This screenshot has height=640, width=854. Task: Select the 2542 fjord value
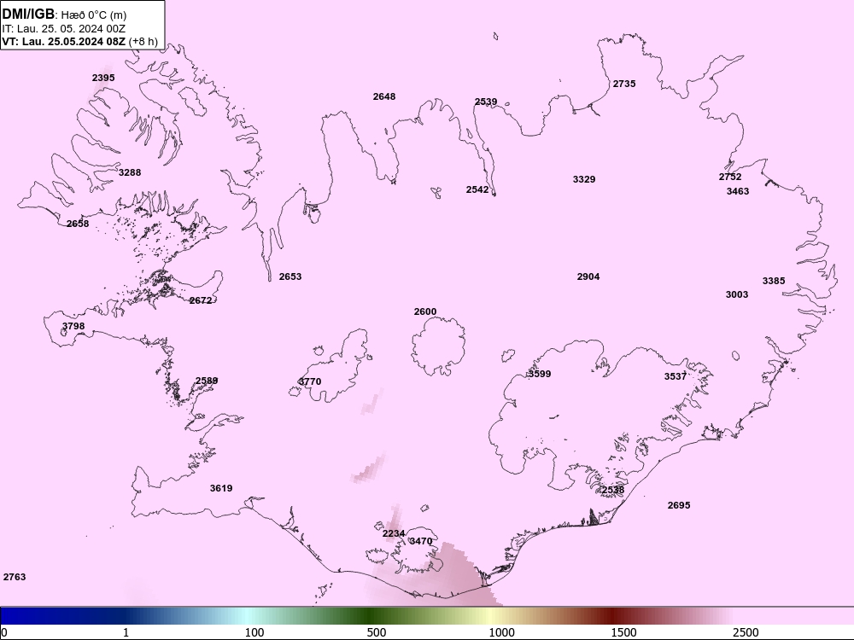pyautogui.click(x=477, y=189)
